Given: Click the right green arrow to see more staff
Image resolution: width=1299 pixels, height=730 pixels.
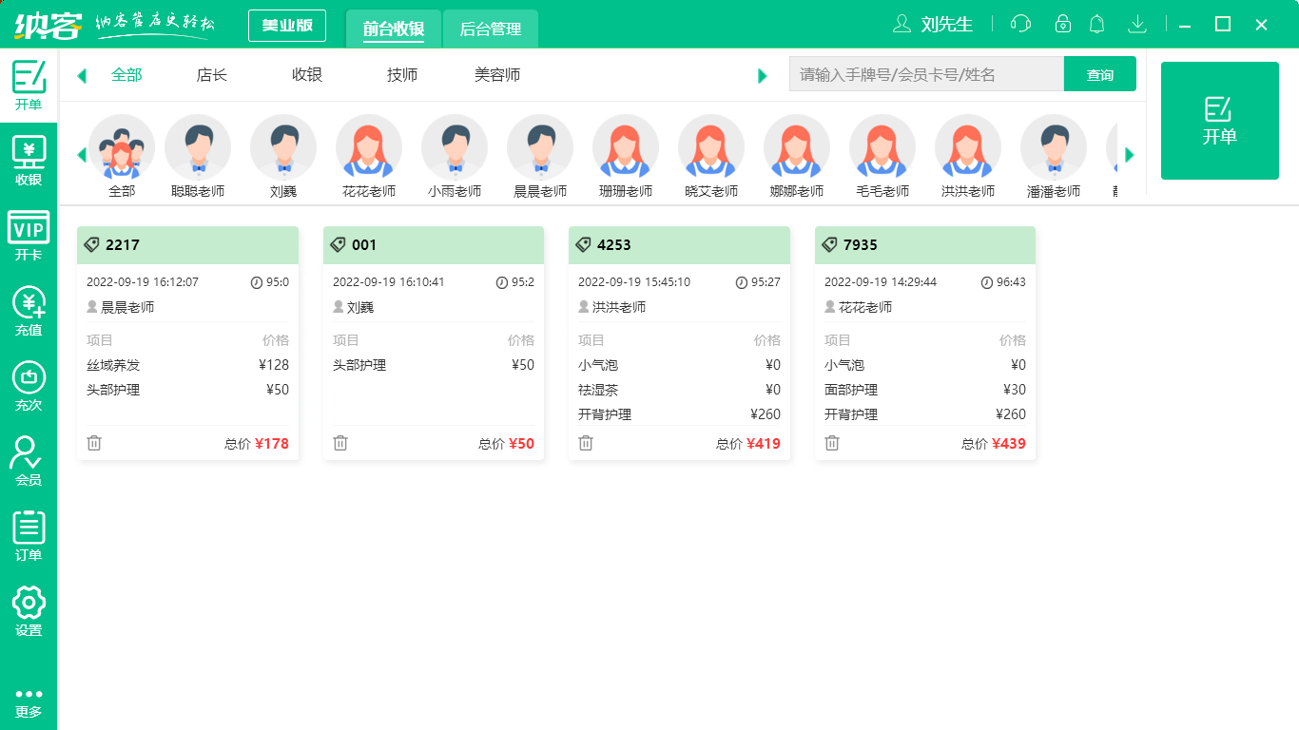Looking at the screenshot, I should coord(1128,155).
